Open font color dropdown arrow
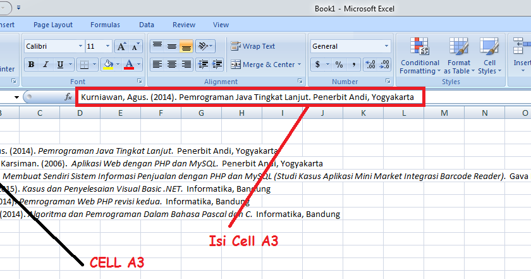 tap(139, 65)
